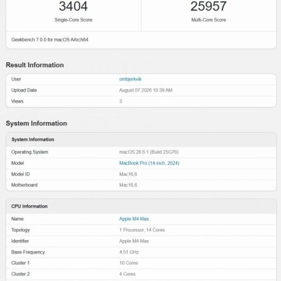The width and height of the screenshot is (281, 281).
Task: Select Cluster 1 value 10 Cores
Action: [128, 263]
